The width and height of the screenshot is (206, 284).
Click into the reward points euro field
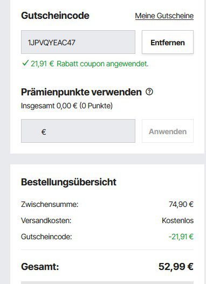pyautogui.click(x=78, y=131)
